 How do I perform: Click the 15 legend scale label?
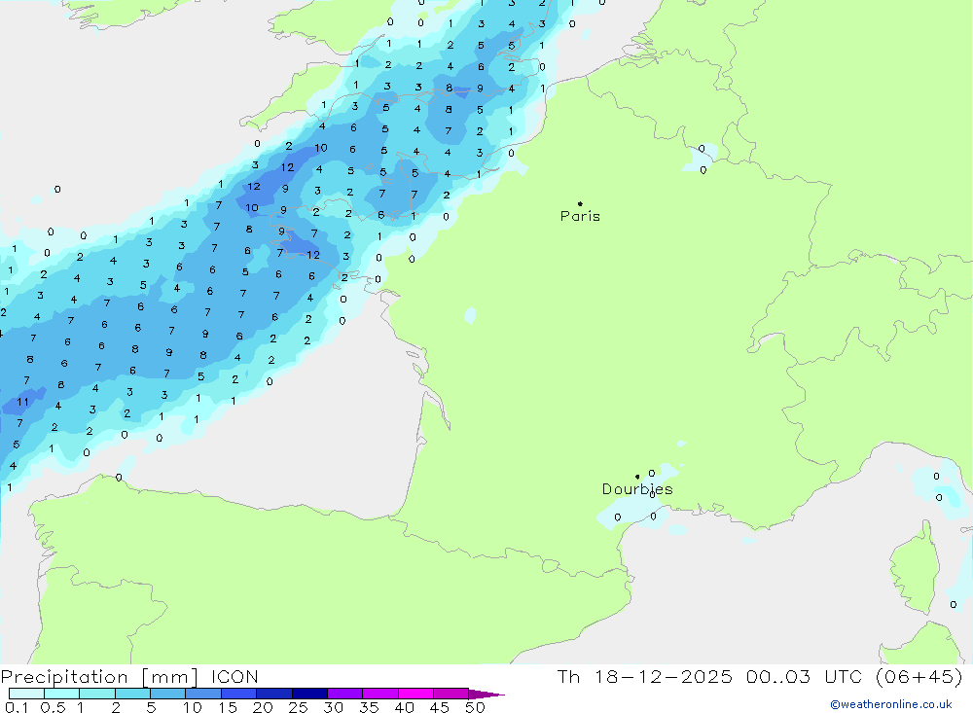point(228,707)
